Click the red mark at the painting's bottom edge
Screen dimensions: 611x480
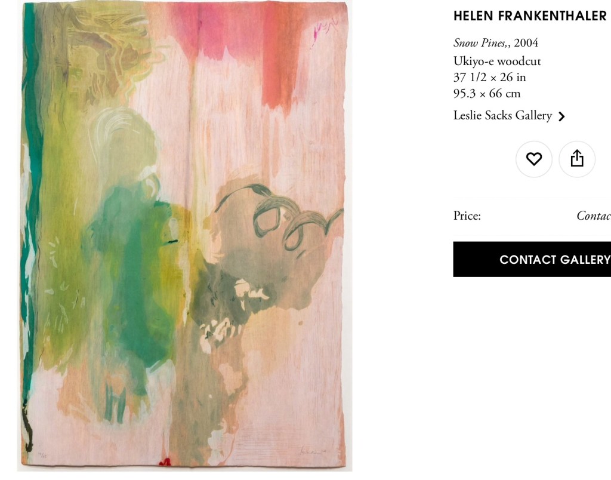[165, 463]
